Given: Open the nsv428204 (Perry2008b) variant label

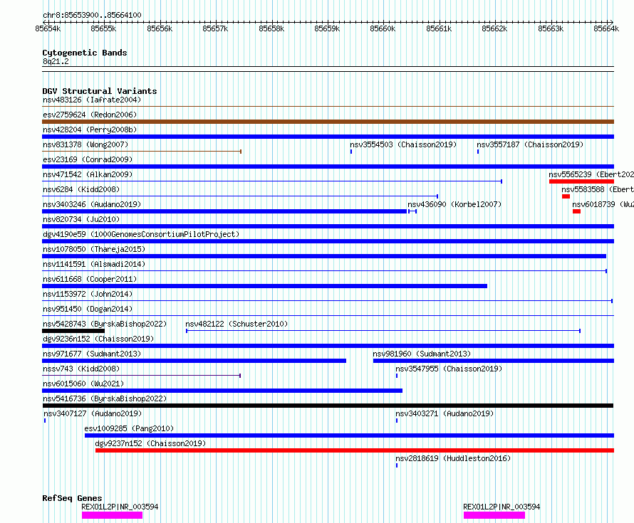Looking at the screenshot, I should click(90, 130).
